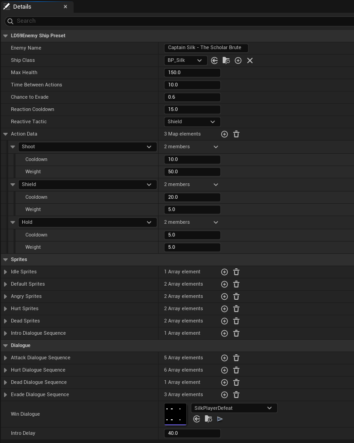354x443 pixels.
Task: Expand the Hurt Dialogue Sequence array
Action: click(x=5, y=370)
